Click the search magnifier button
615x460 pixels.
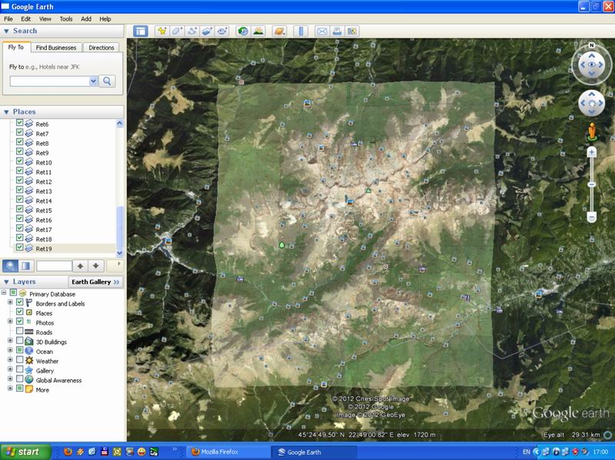click(x=107, y=81)
